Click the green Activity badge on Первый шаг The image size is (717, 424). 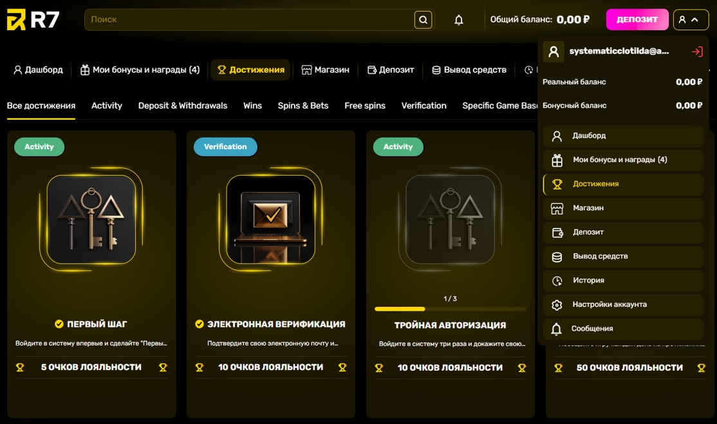[39, 147]
